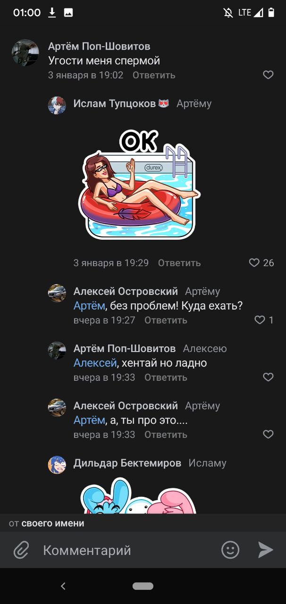Like the 'хентай но ладно' comment heart
286x604 pixels.
[268, 377]
